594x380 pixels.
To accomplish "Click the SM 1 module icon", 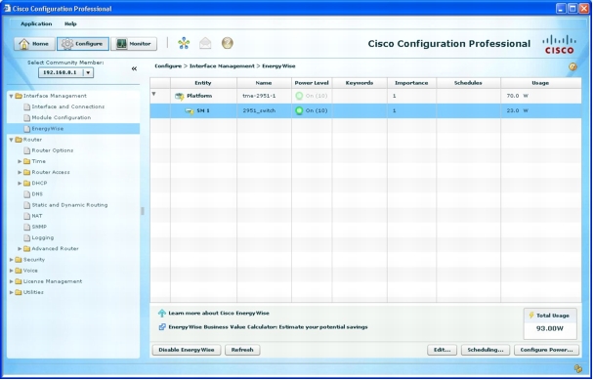I will [190, 111].
